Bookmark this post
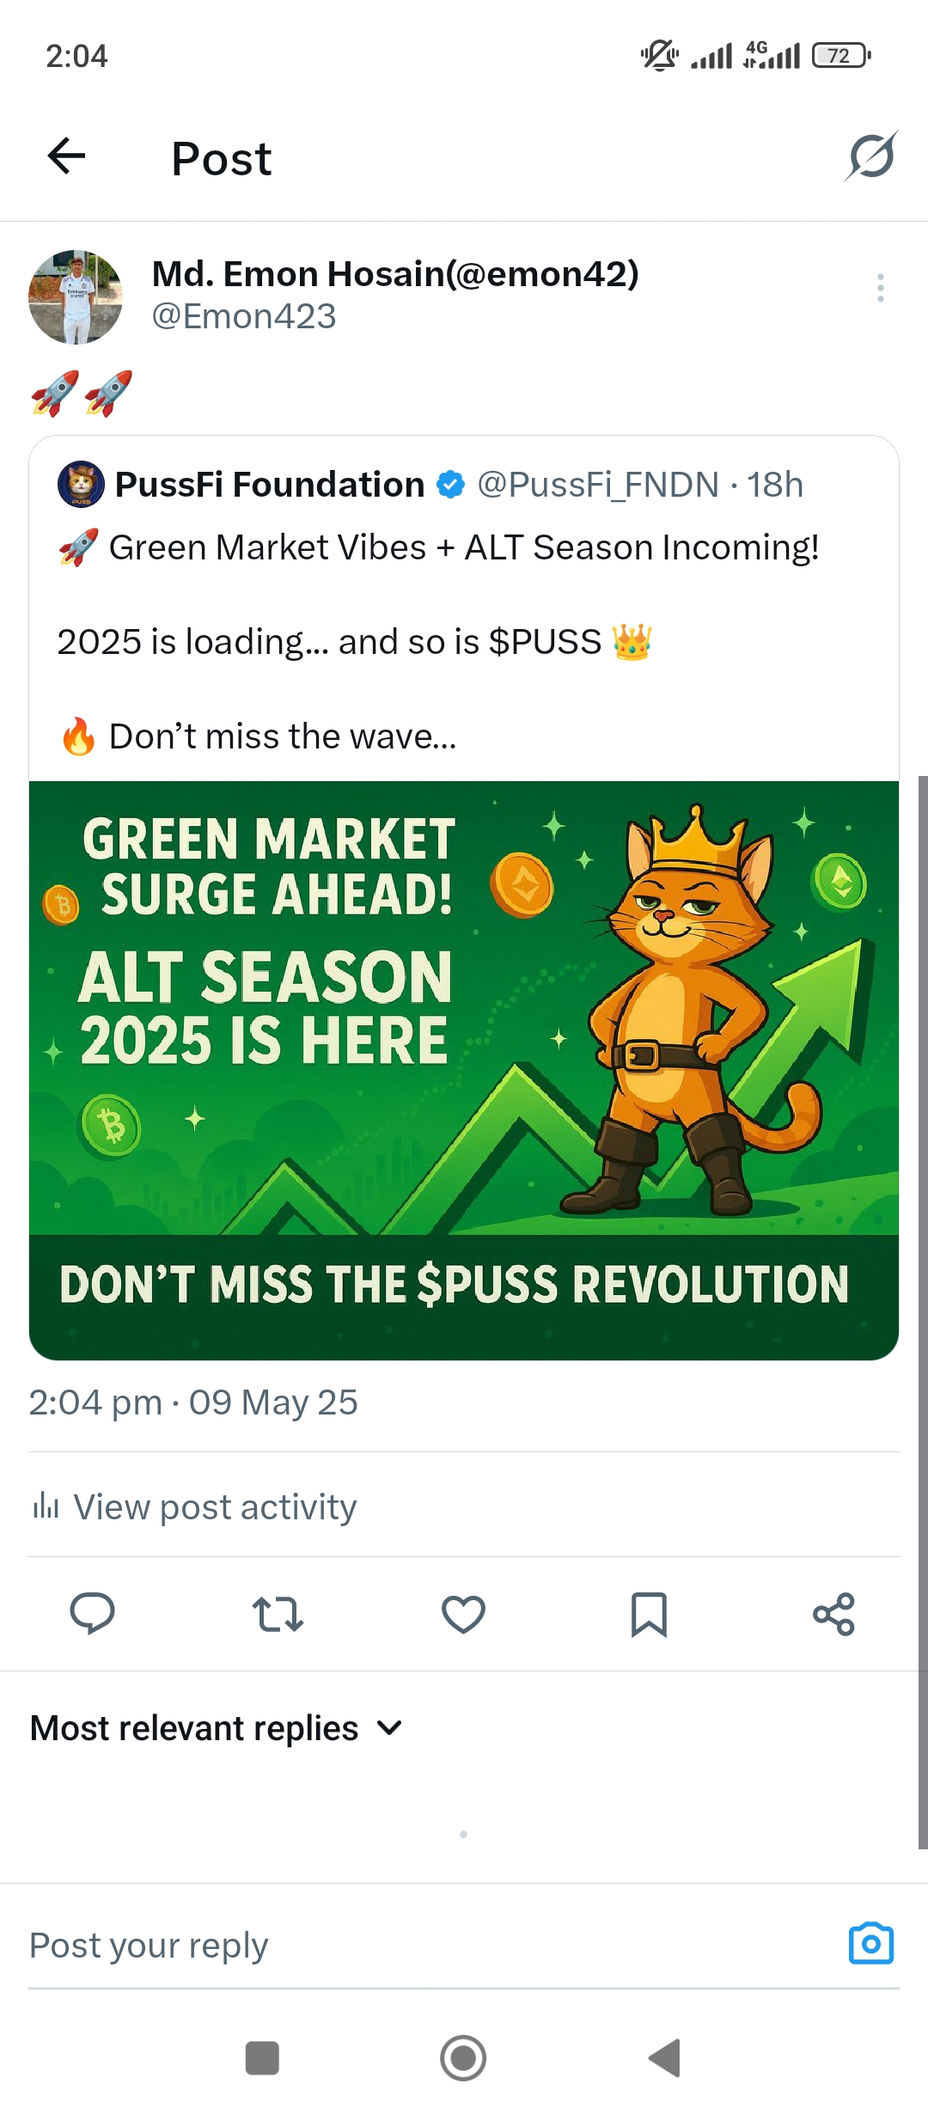Image resolution: width=928 pixels, height=2114 pixels. tap(649, 1614)
